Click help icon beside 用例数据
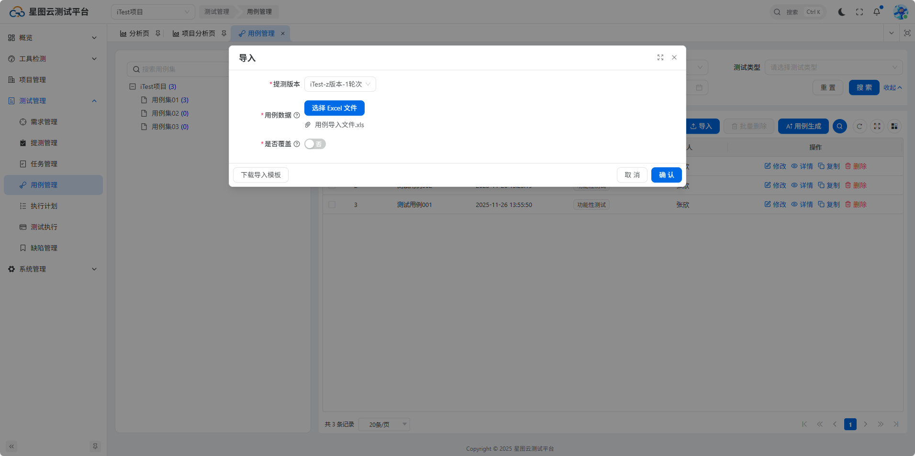Screen dimensions: 915x456 (x=297, y=115)
